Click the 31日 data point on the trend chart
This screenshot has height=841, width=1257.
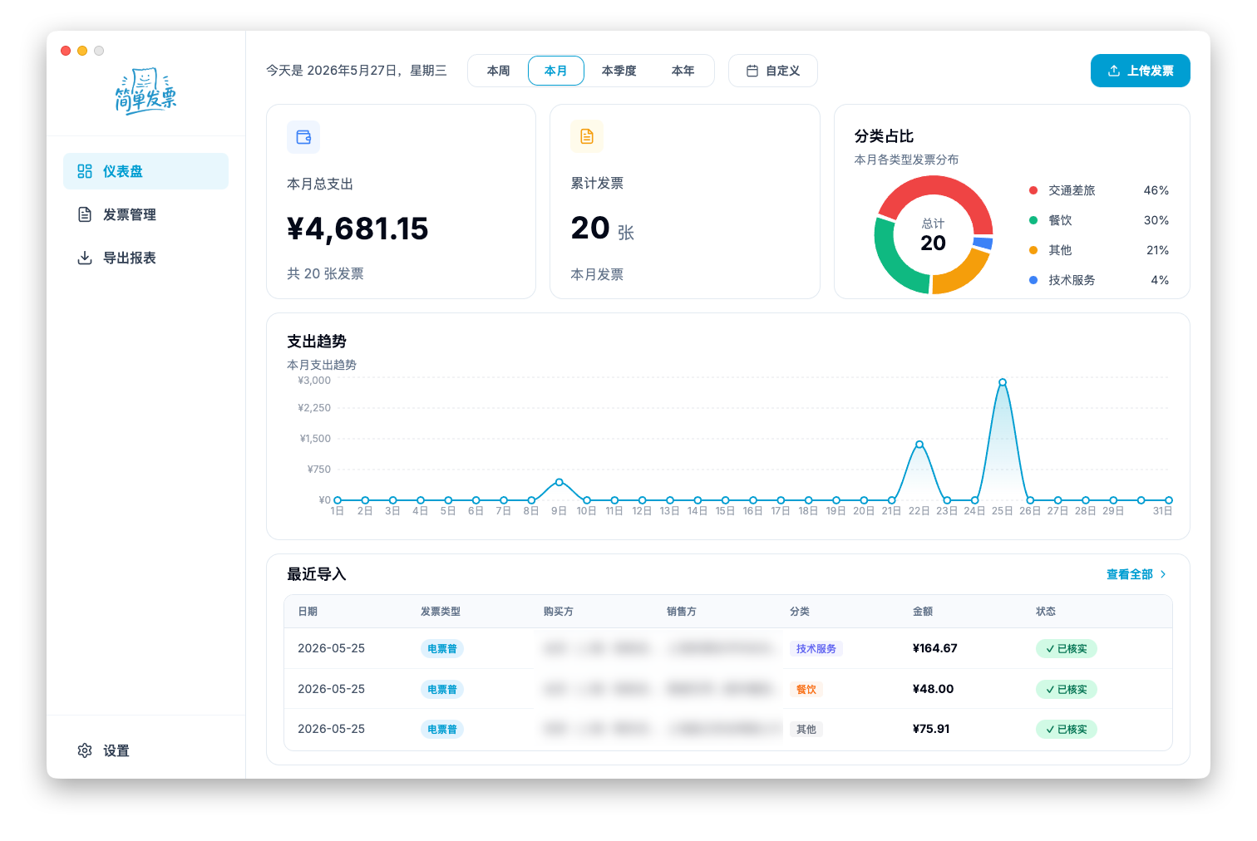tap(1169, 500)
